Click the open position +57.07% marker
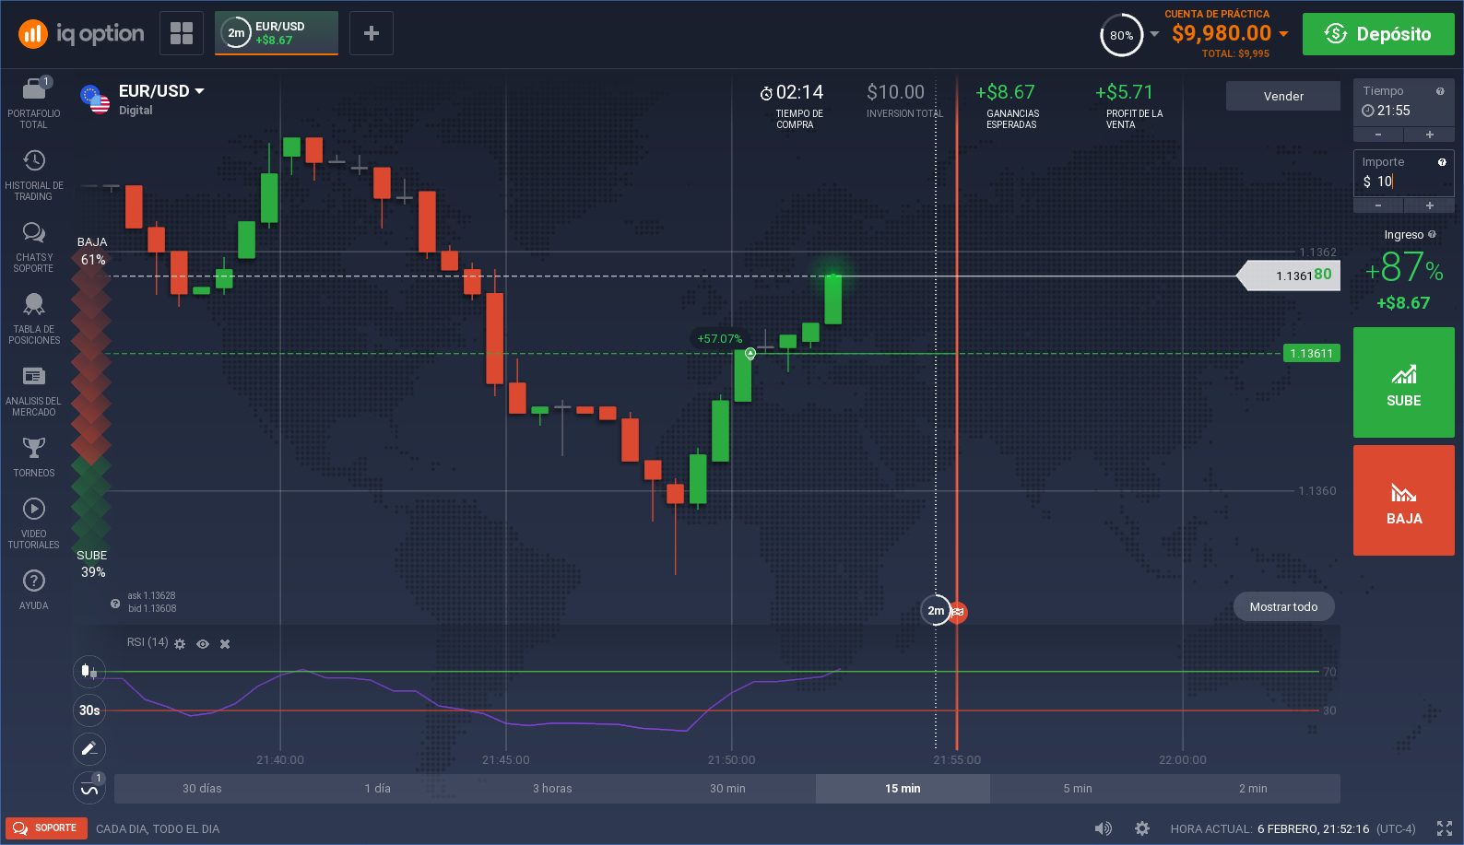Image resolution: width=1464 pixels, height=845 pixels. [x=720, y=339]
